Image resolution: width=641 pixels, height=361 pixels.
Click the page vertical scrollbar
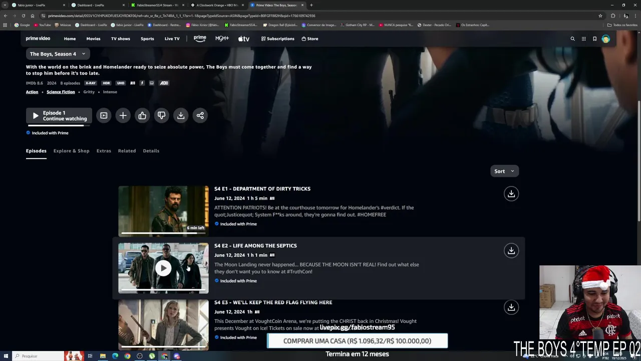(638, 160)
